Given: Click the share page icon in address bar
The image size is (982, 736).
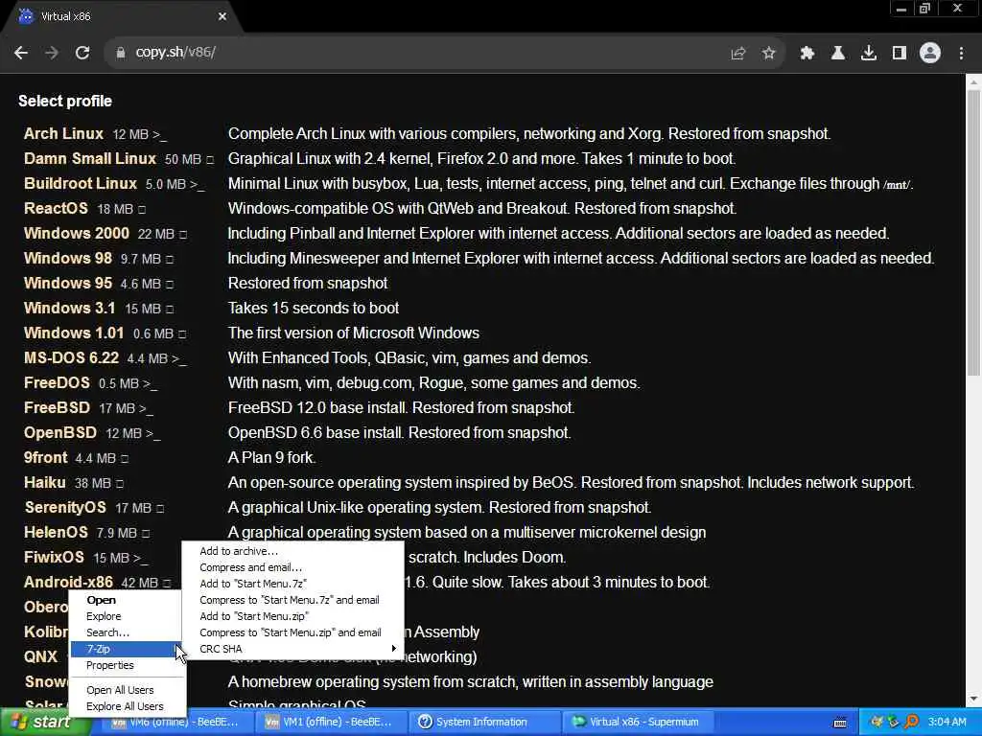Looking at the screenshot, I should (737, 54).
